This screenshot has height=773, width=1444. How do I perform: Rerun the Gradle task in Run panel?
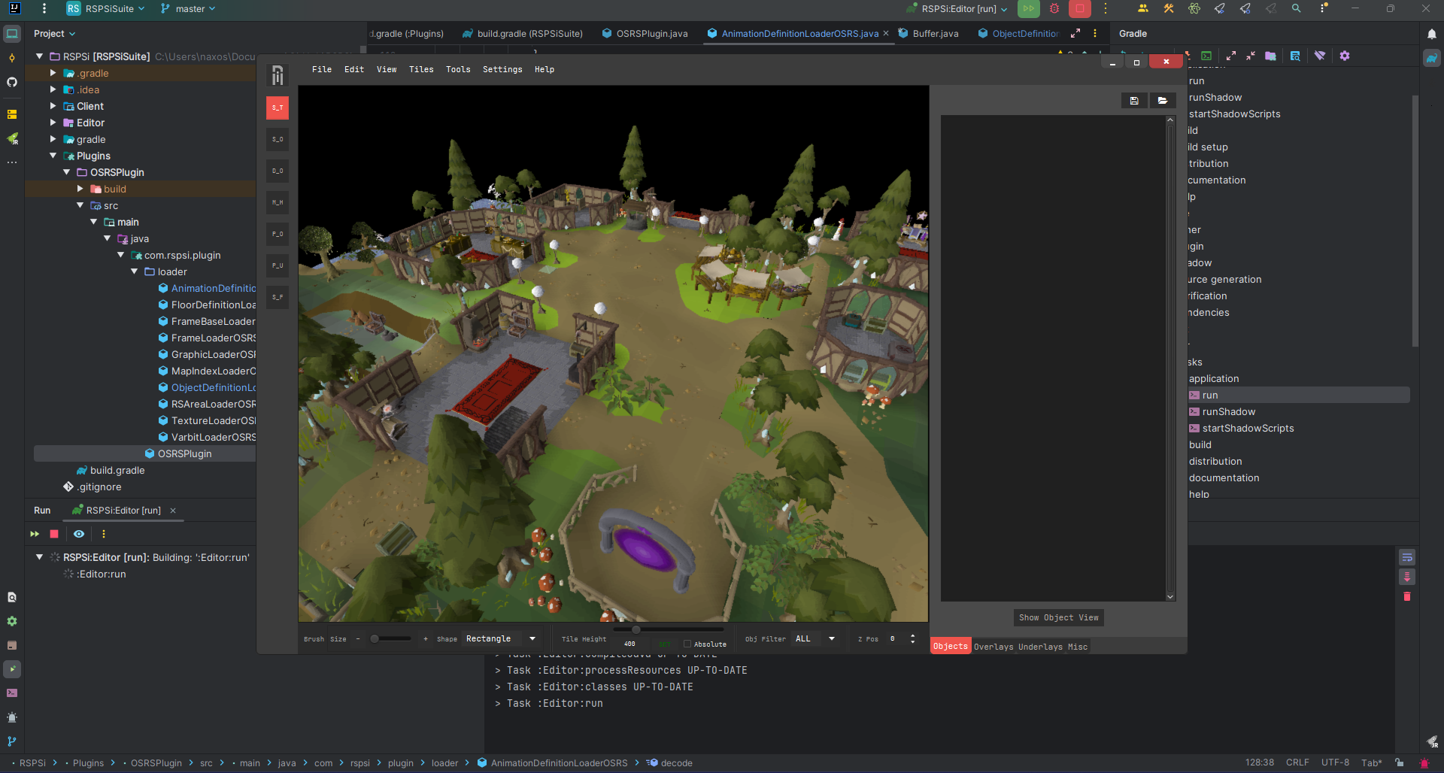click(x=35, y=534)
